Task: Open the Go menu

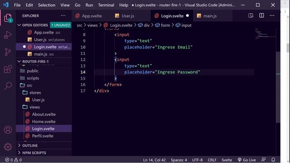Action: coord(77,5)
